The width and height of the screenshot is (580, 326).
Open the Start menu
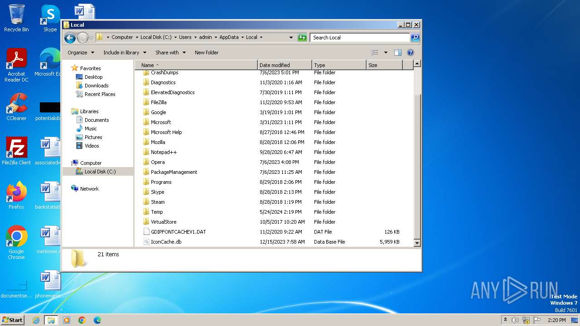(x=12, y=320)
